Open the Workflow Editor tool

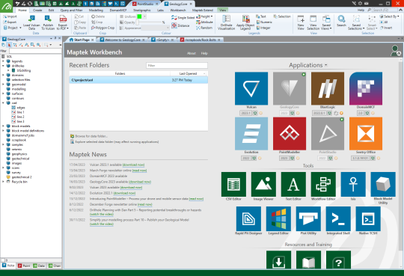coord(323,184)
